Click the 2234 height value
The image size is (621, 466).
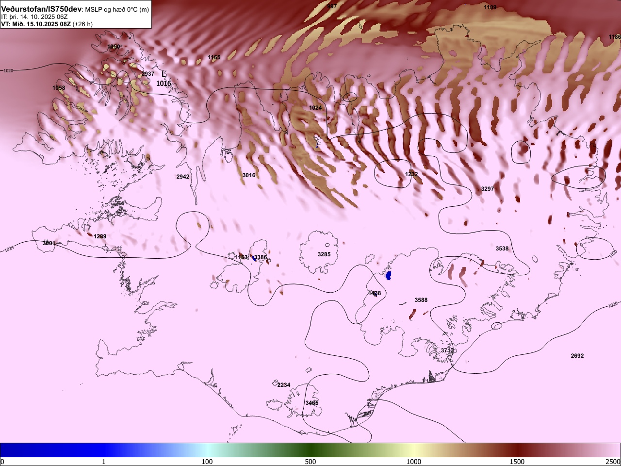[x=284, y=385]
